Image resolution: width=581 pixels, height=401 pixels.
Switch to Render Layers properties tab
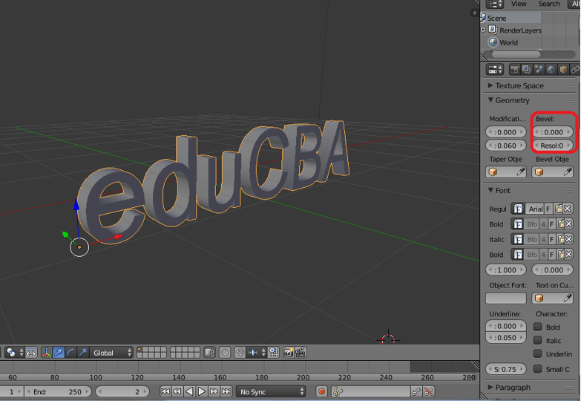(x=527, y=69)
